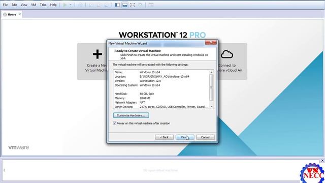
Task: Click the vmware logo text
Action: [19, 147]
